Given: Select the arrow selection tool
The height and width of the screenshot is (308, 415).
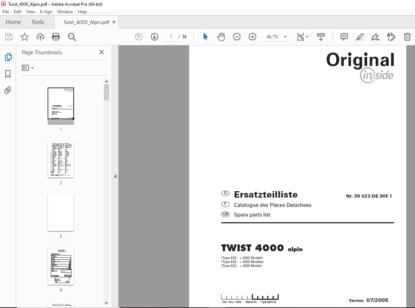Looking at the screenshot, I should (205, 37).
